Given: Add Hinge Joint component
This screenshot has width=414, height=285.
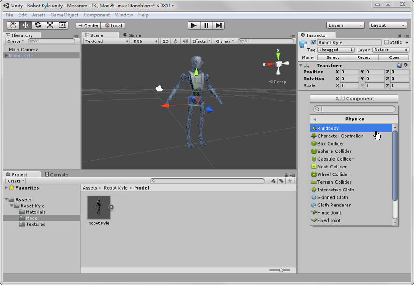Looking at the screenshot, I should [351, 212].
